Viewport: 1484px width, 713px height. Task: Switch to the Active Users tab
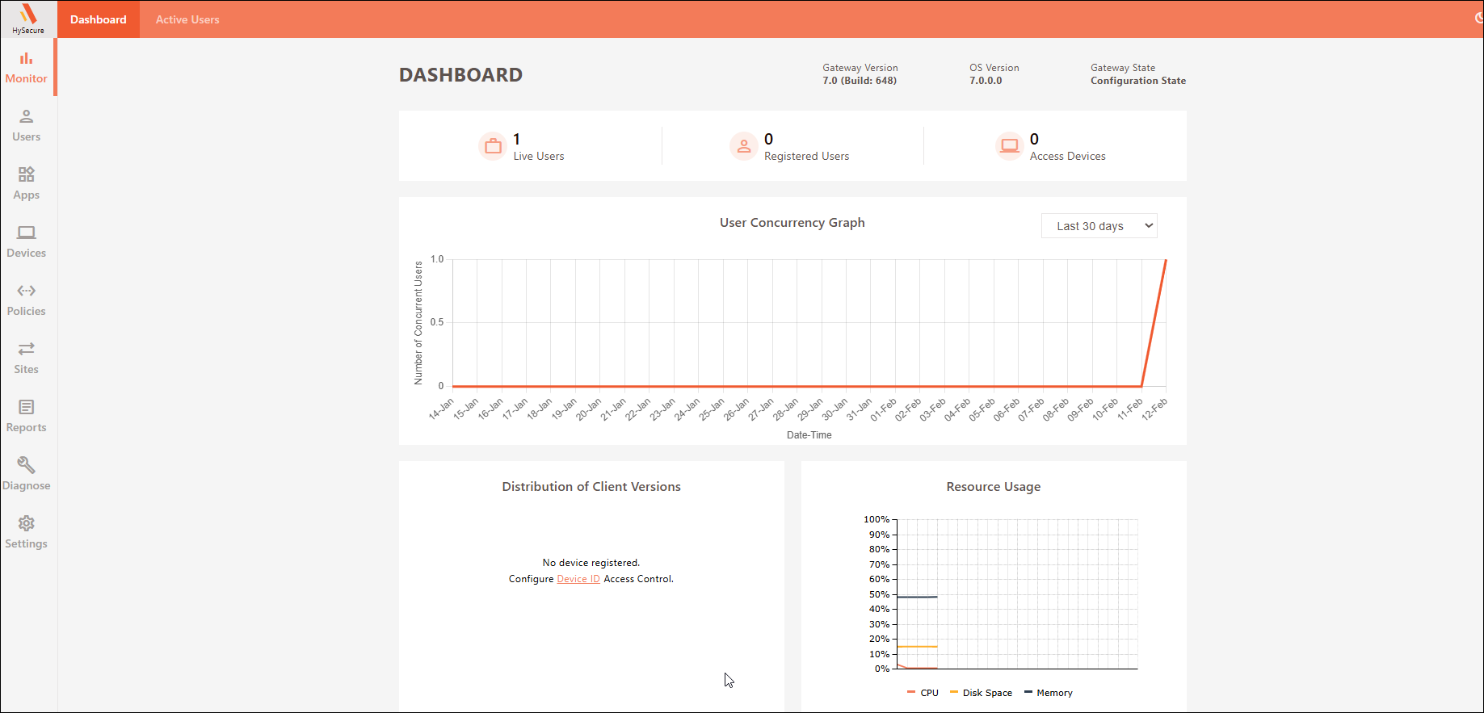[x=187, y=19]
